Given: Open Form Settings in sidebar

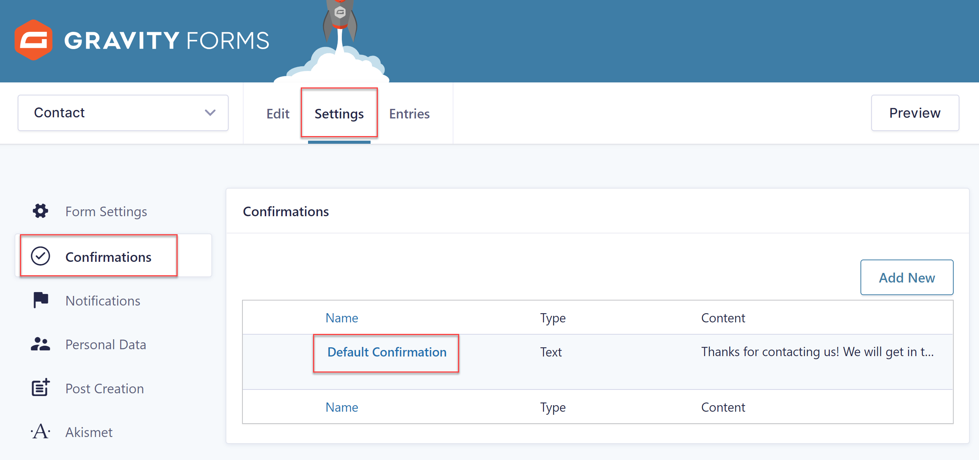Looking at the screenshot, I should click(106, 212).
